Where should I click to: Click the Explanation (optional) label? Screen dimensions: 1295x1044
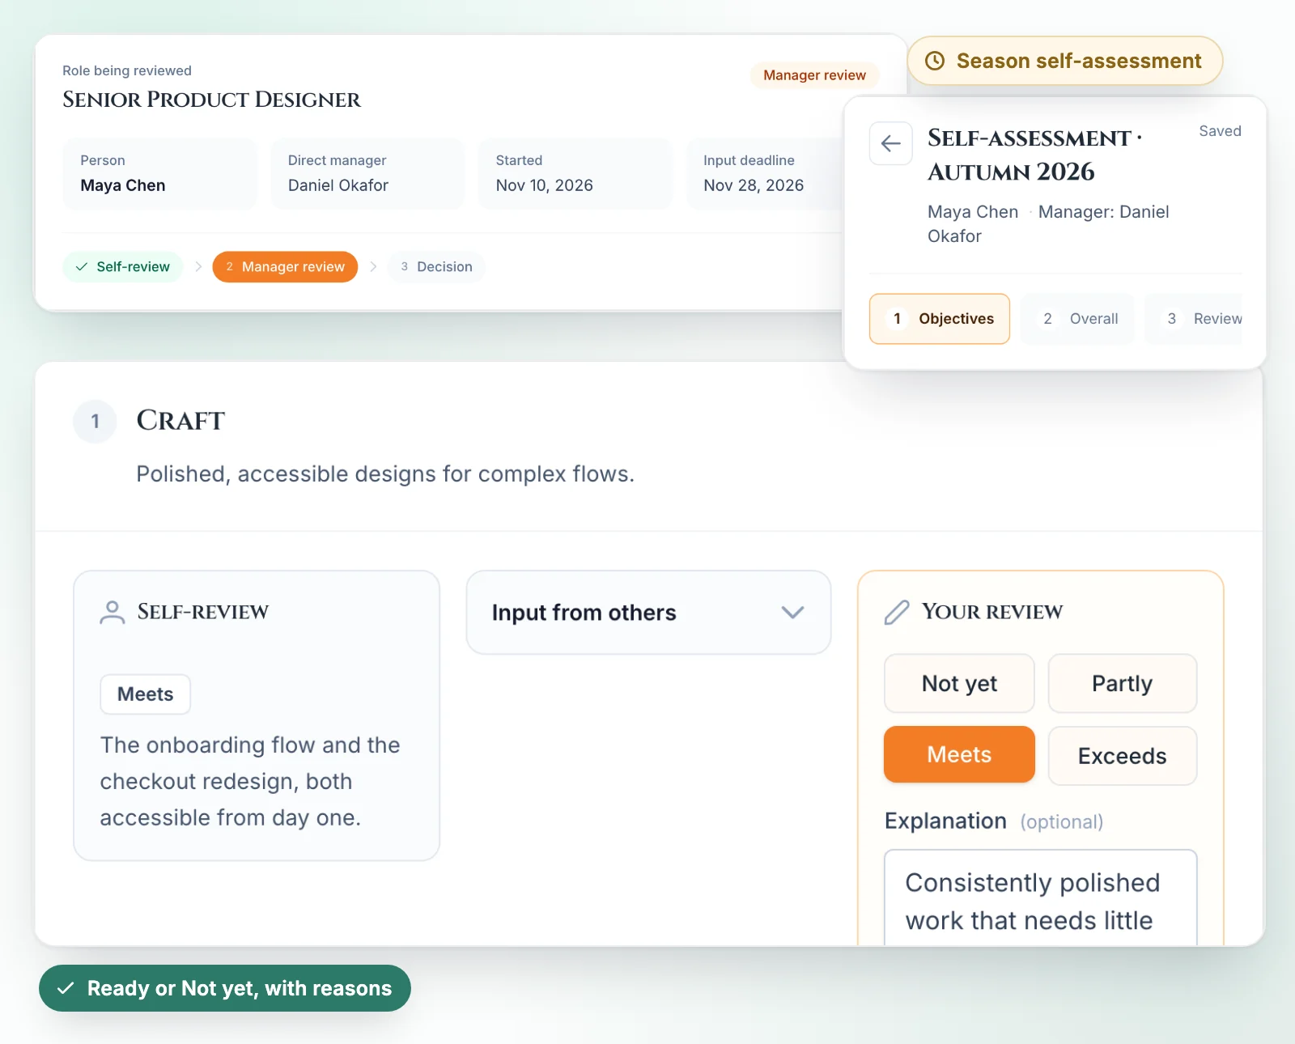coord(994,821)
